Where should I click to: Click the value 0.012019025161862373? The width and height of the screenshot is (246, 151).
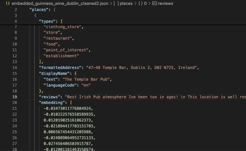click(67, 120)
